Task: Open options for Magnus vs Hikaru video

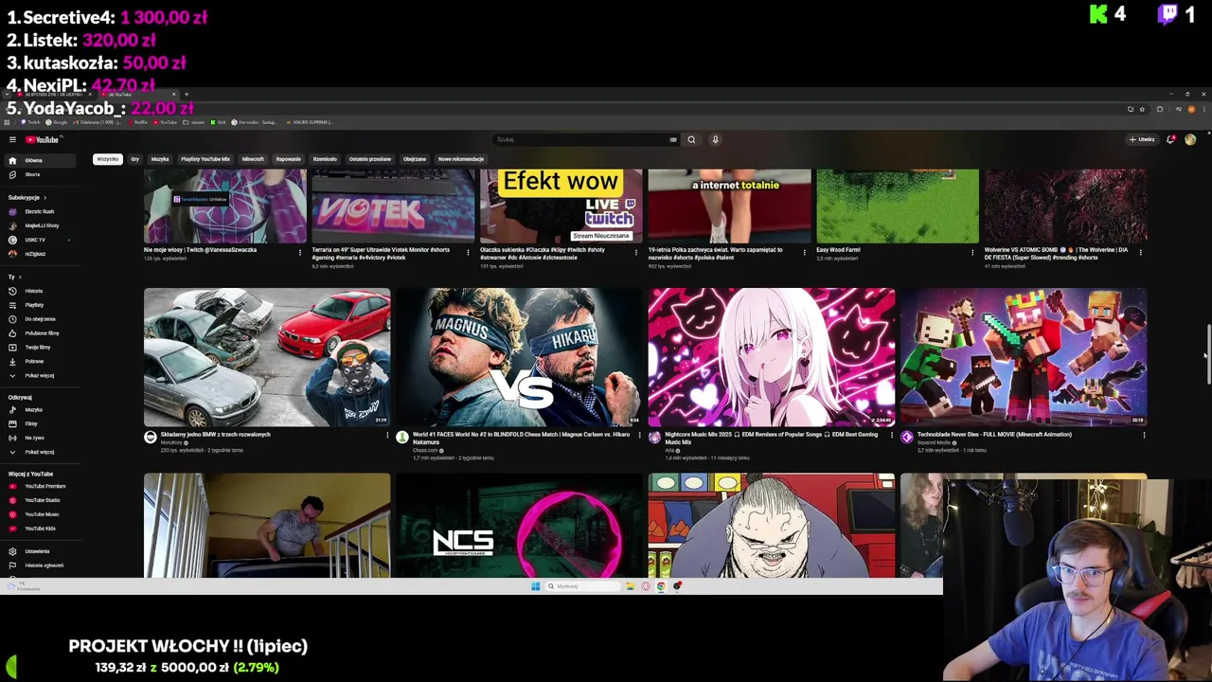Action: pos(639,436)
